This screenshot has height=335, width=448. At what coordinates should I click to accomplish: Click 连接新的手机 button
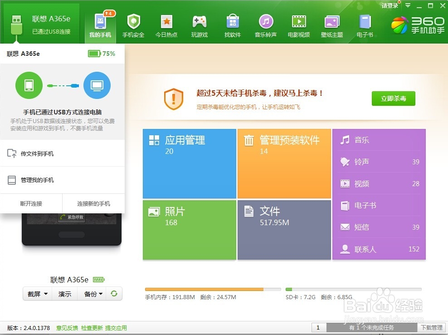point(93,203)
